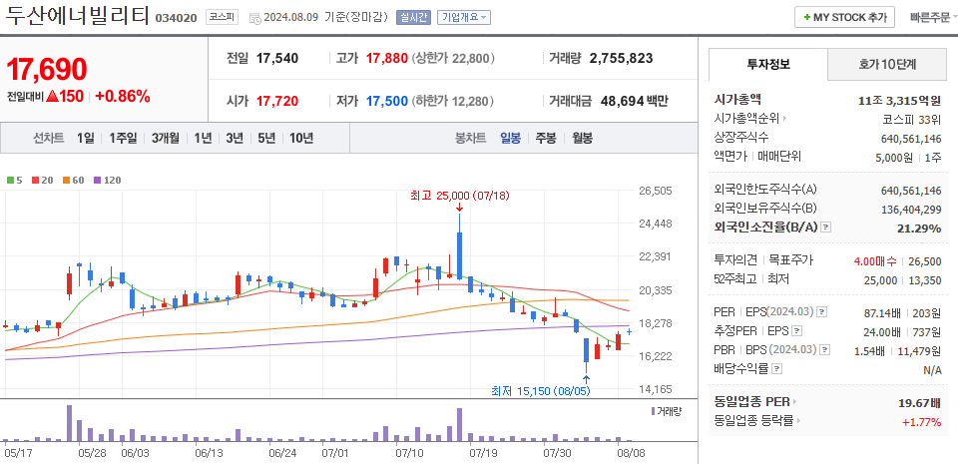965x464 pixels.
Task: Toggle the green 5-day moving average legend
Action: 15,181
